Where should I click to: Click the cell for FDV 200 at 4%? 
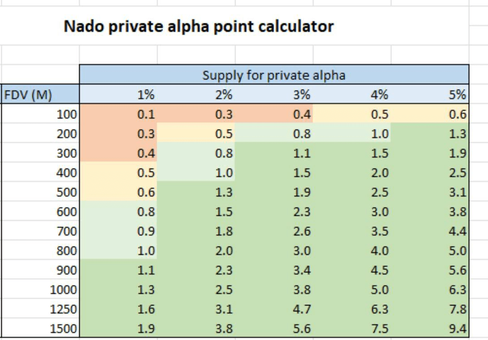352,133
